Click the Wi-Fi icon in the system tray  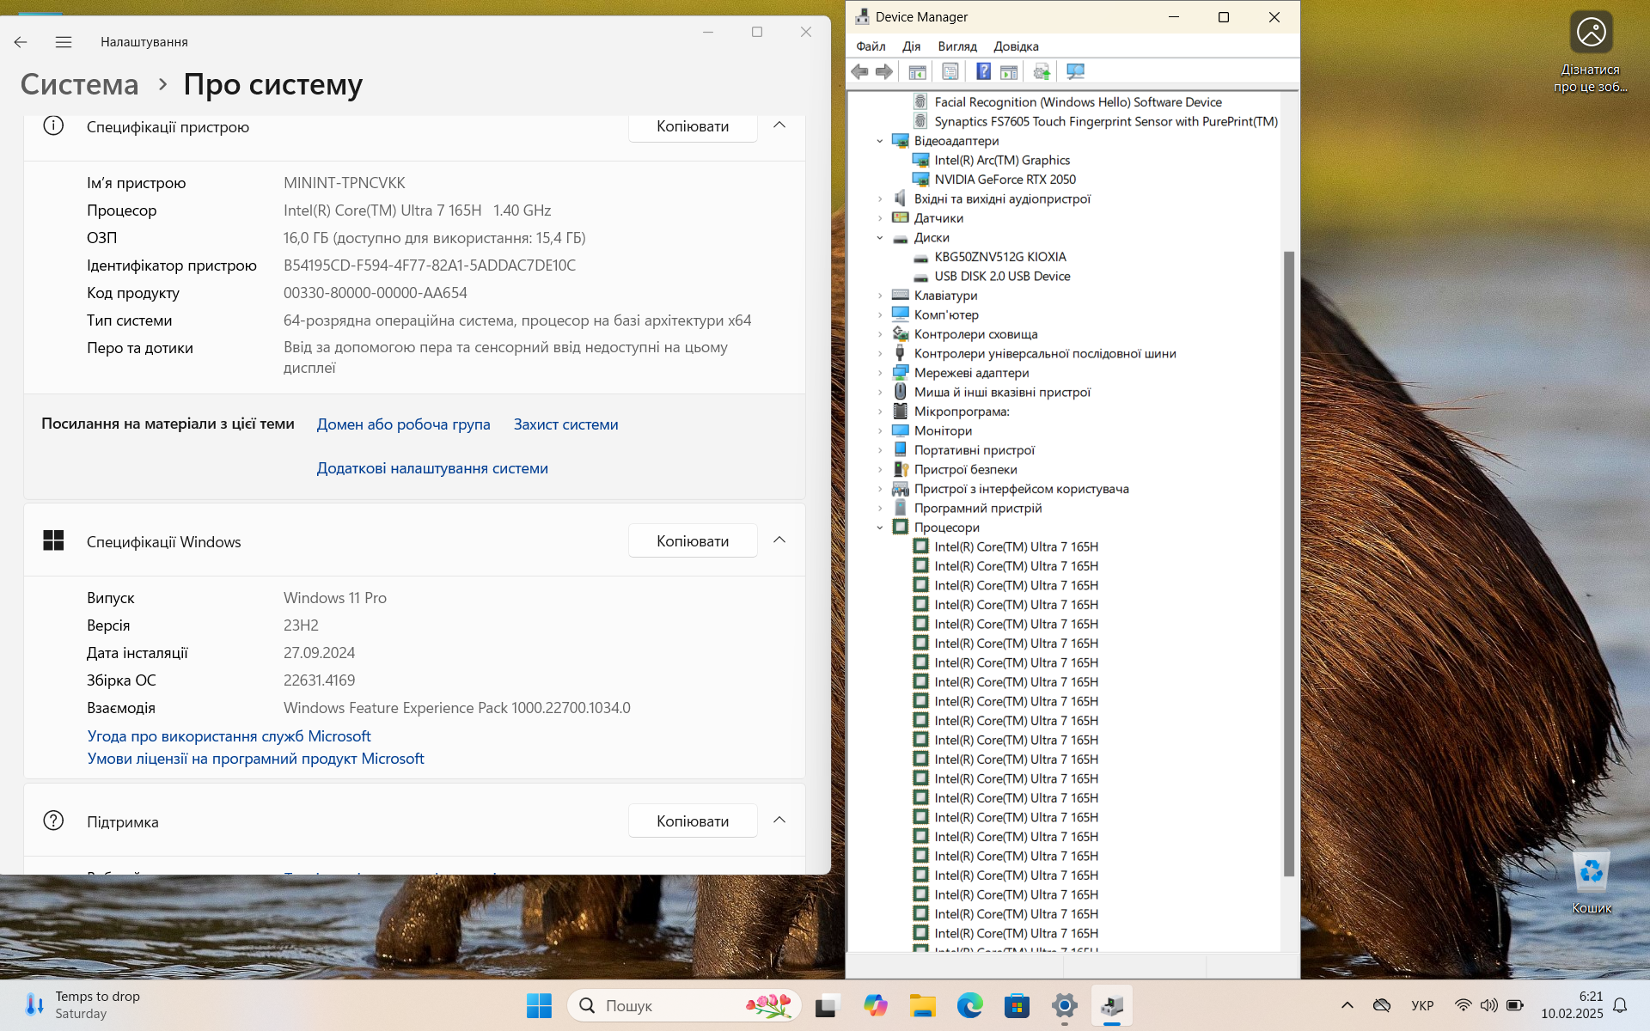(1463, 1005)
